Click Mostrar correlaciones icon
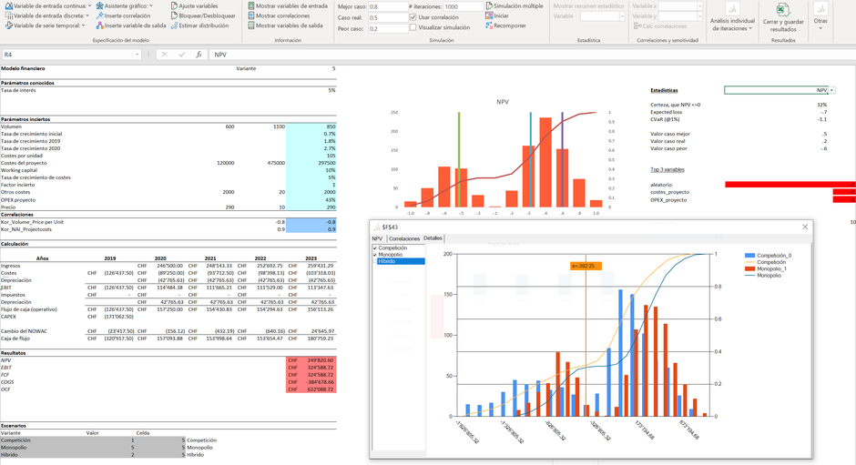856x465 pixels. click(251, 15)
